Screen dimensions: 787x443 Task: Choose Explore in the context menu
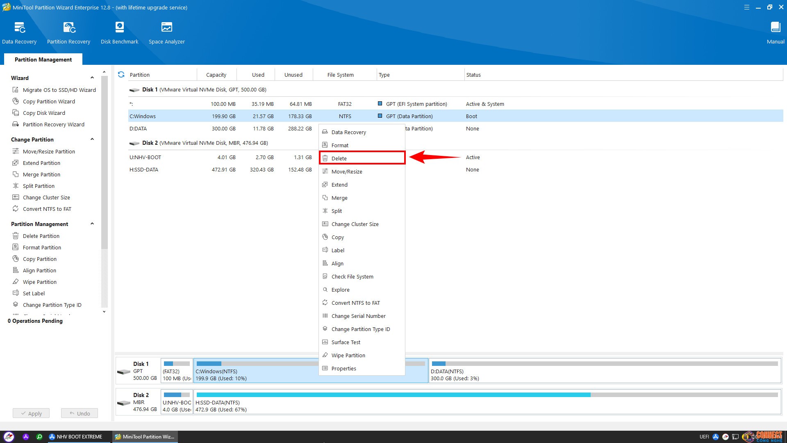pyautogui.click(x=362, y=290)
